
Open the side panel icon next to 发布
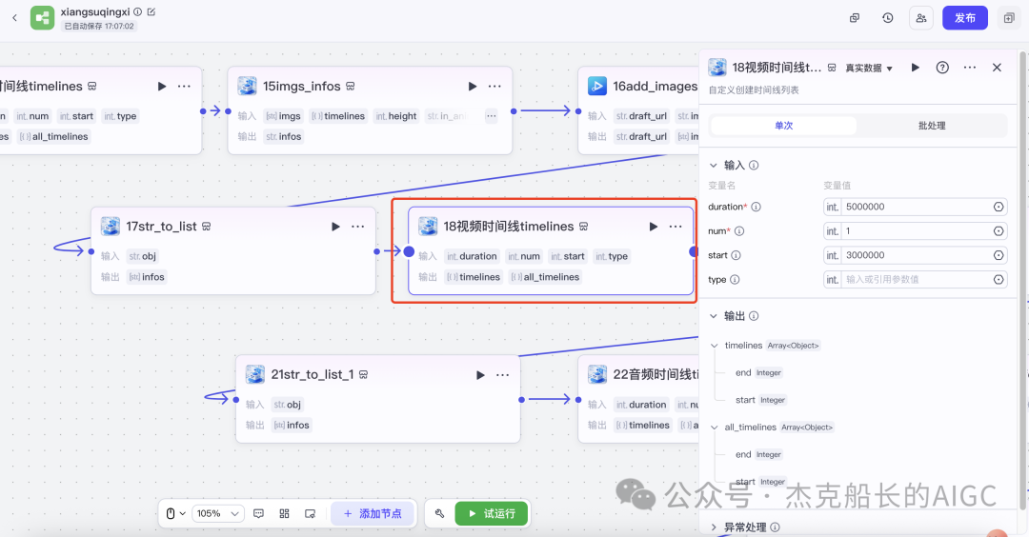(1009, 18)
